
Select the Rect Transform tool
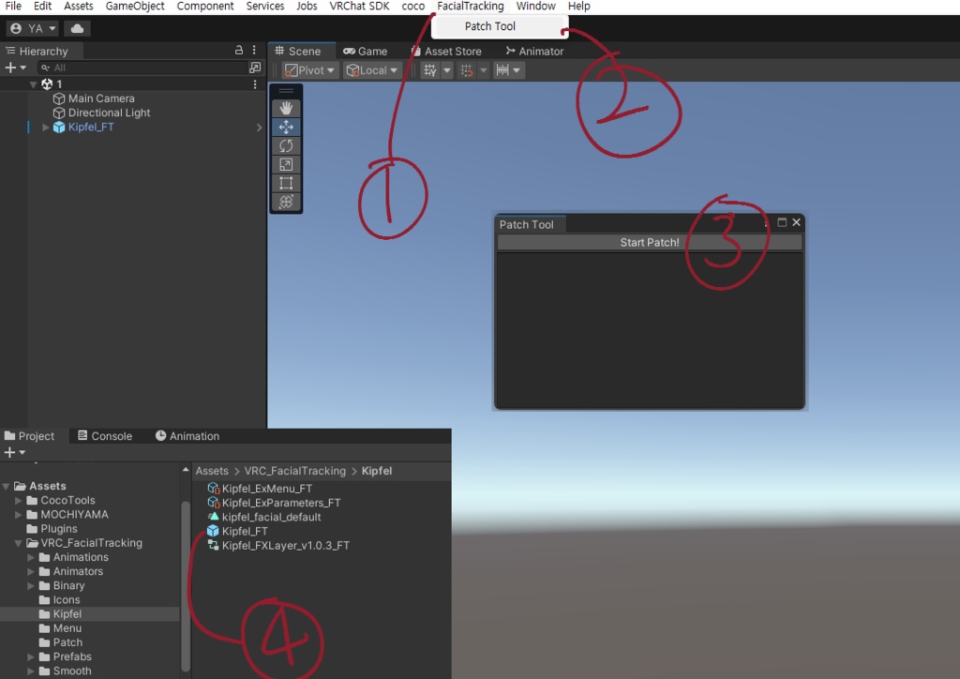click(x=286, y=183)
